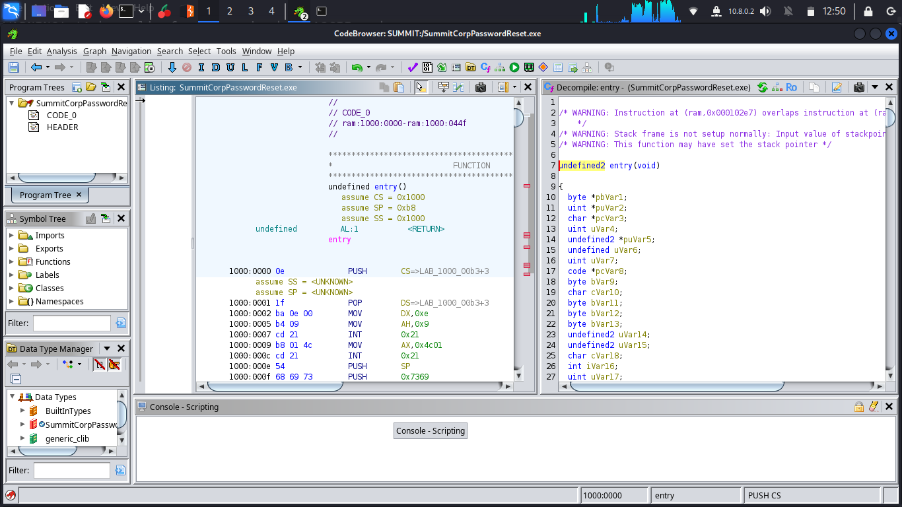Open the Bookmark type dropdown arrow
The width and height of the screenshot is (902, 507).
pos(300,67)
